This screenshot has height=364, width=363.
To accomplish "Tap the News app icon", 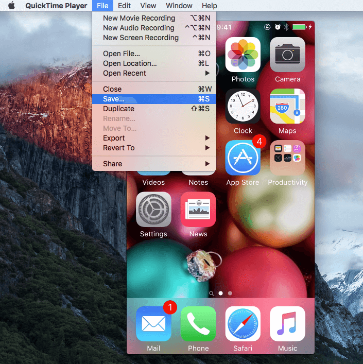I will click(x=198, y=209).
